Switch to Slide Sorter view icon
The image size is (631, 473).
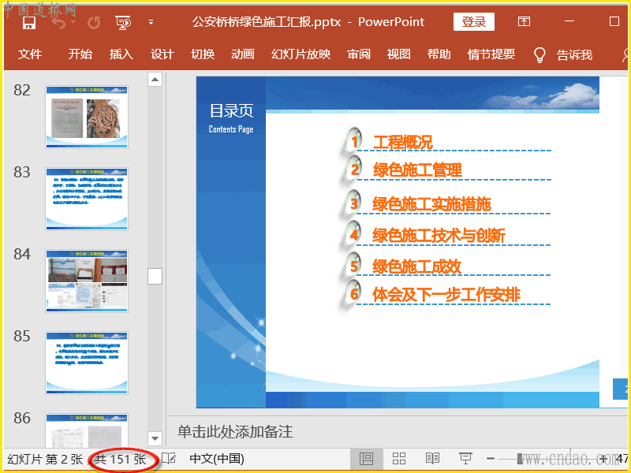click(x=399, y=459)
